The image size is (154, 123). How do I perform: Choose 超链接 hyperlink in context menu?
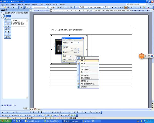pos(88,87)
